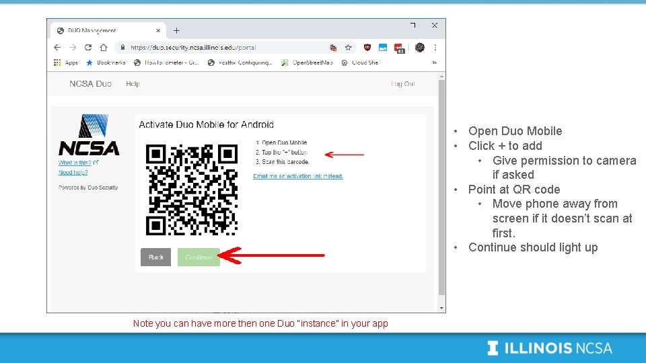
Task: Open the Fortfix Configuring bookmark
Action: coord(240,63)
